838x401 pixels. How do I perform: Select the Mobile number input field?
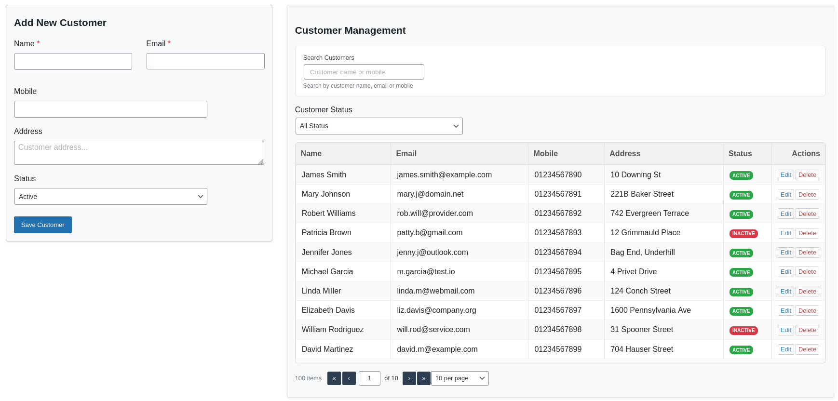[110, 109]
